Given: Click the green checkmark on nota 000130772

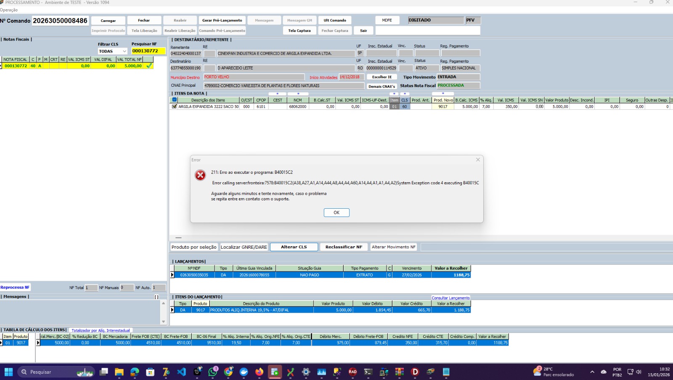Looking at the screenshot, I should (149, 66).
